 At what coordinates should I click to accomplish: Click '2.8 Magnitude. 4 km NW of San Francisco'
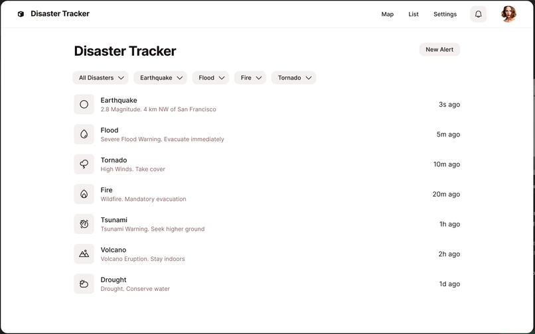pos(159,109)
